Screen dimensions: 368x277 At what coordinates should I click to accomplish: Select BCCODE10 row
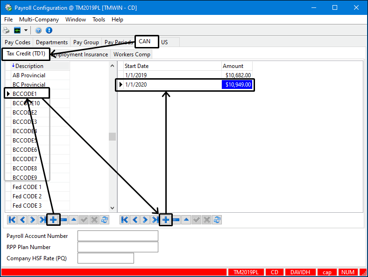coord(40,103)
